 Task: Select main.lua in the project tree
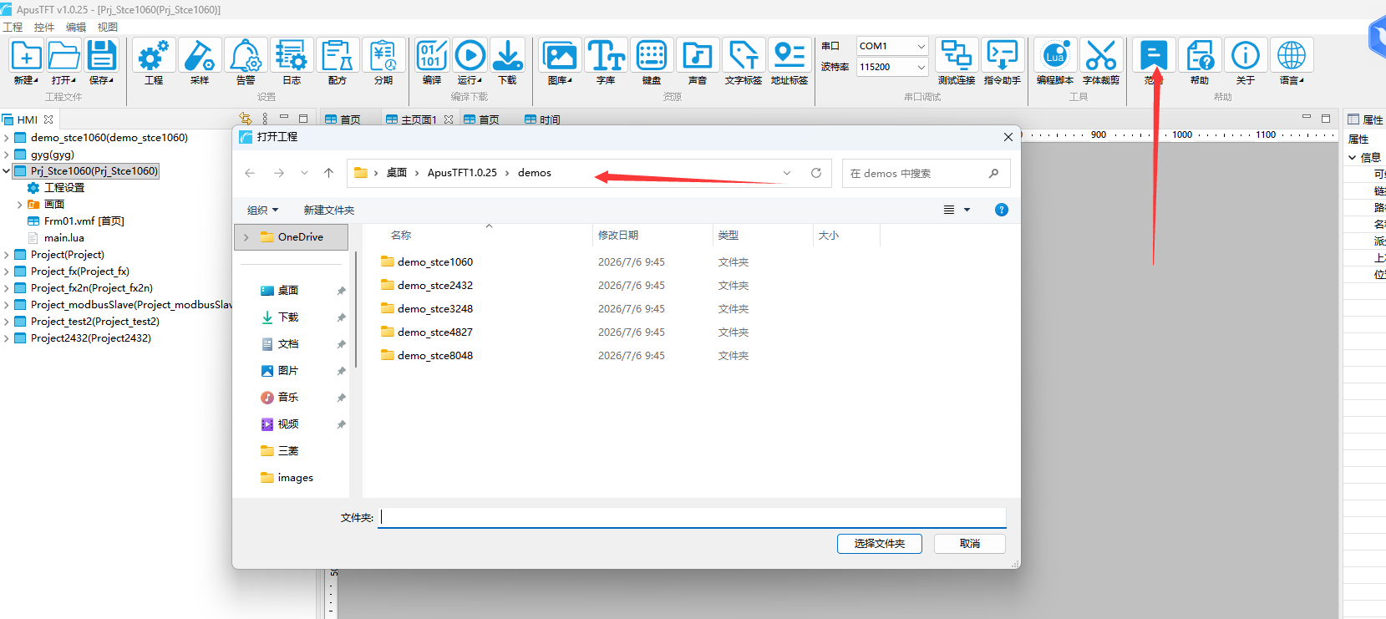pyautogui.click(x=64, y=238)
